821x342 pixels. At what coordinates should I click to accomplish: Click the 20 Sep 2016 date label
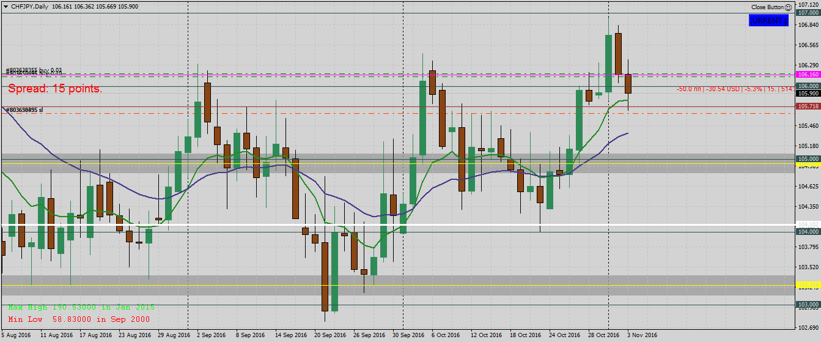click(331, 335)
